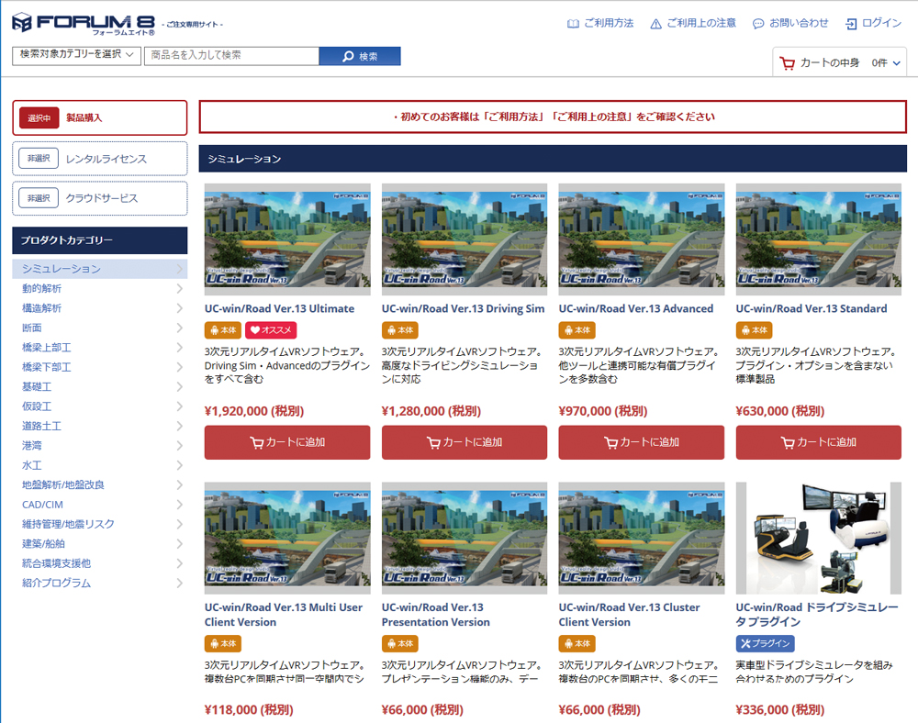This screenshot has height=723, width=918.
Task: Click the Ver.13 Presentation Version product image
Action: tap(465, 539)
